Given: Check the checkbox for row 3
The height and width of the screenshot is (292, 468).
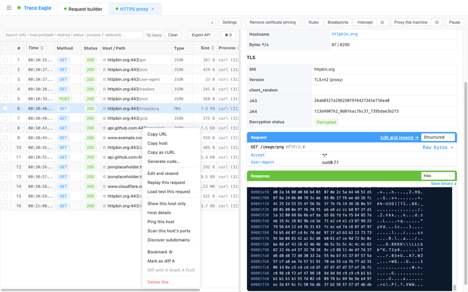Looking at the screenshot, I should pyautogui.click(x=5, y=79).
